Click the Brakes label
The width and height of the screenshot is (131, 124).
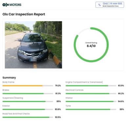(6, 90)
